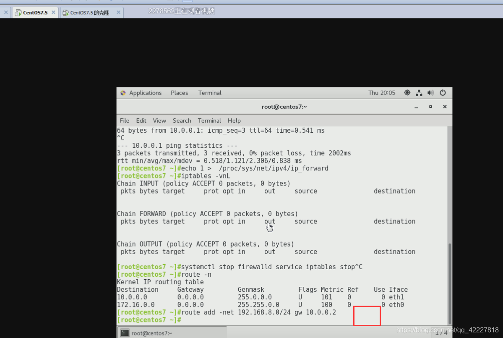This screenshot has width=503, height=338.
Task: Click the eth1 interface entry
Action: pyautogui.click(x=396, y=297)
